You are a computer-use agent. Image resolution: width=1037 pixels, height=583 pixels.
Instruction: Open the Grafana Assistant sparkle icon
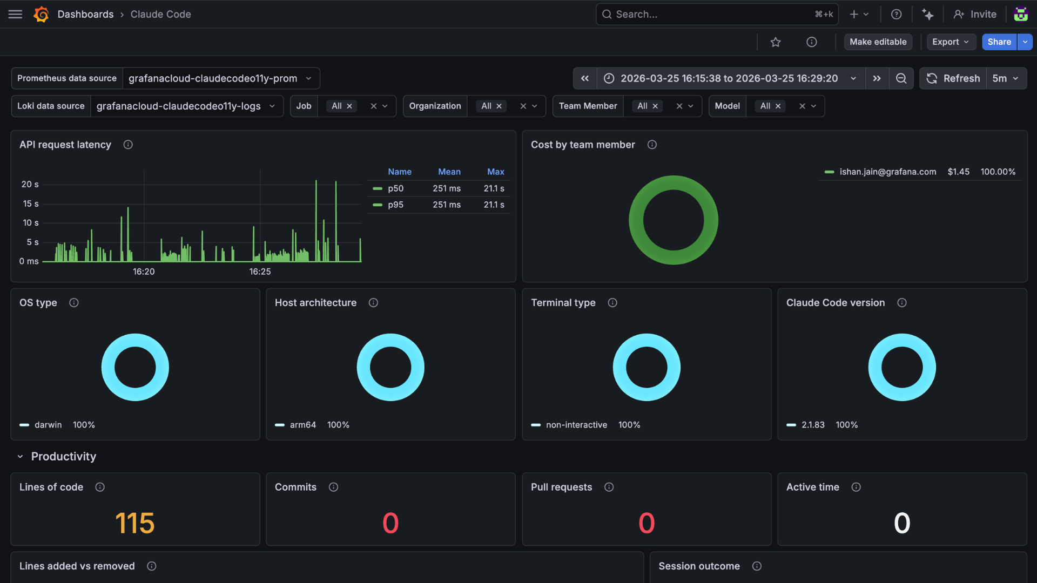pos(927,15)
